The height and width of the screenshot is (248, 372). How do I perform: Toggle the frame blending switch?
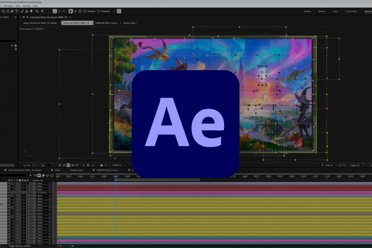(x=43, y=176)
